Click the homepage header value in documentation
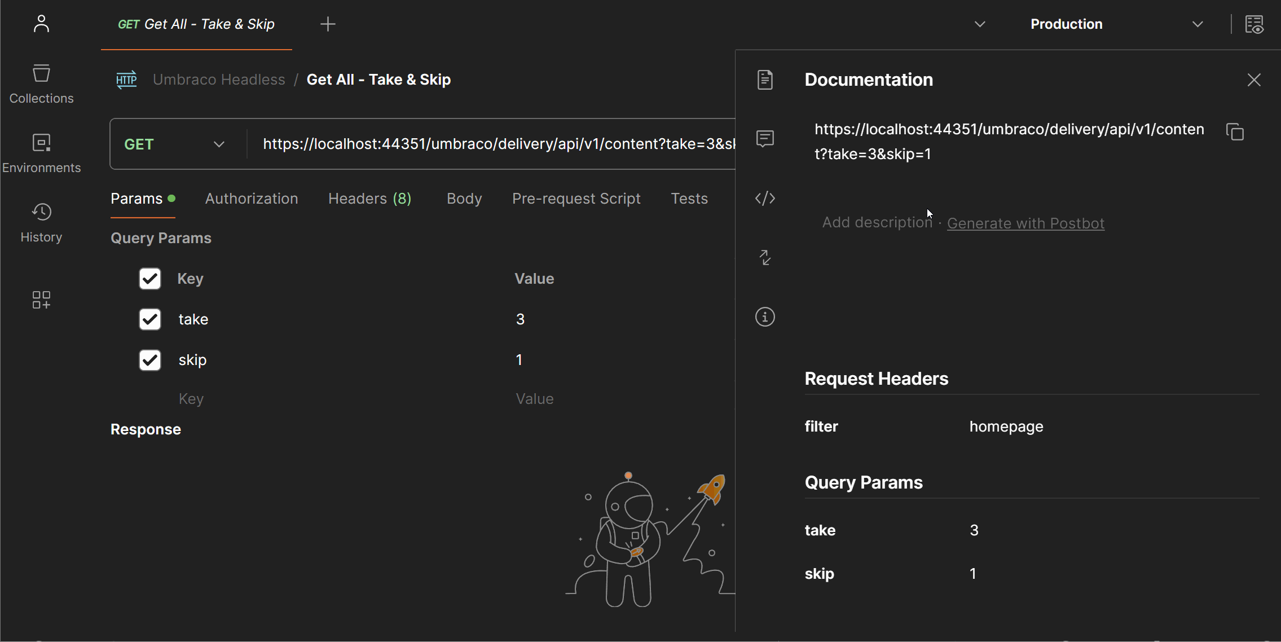The width and height of the screenshot is (1281, 642). coord(1006,426)
